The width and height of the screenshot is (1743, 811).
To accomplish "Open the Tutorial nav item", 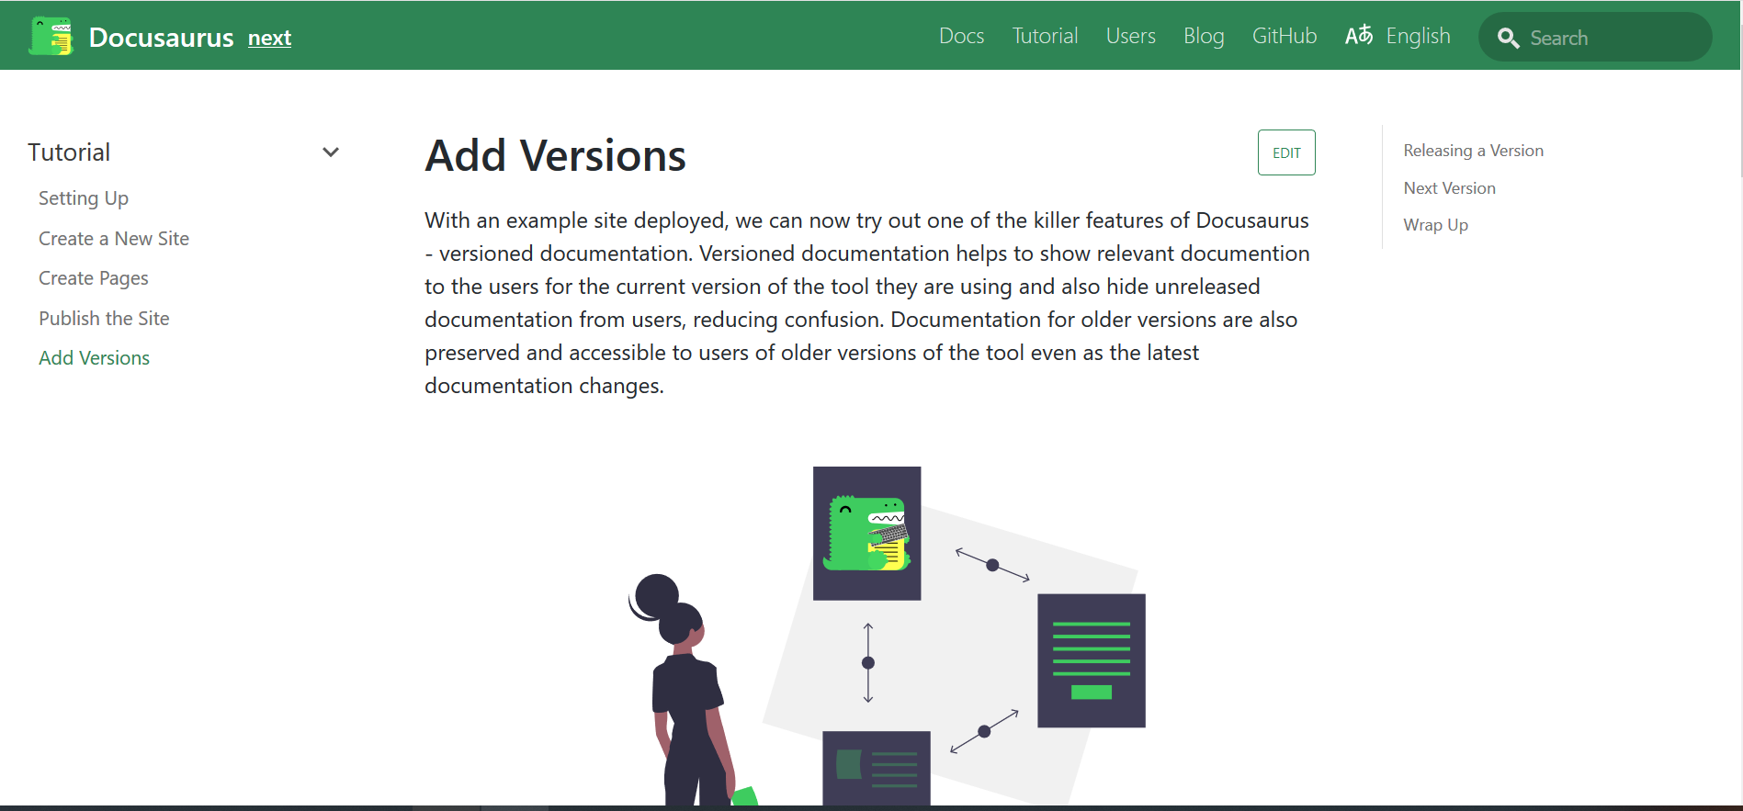I will coord(1045,36).
